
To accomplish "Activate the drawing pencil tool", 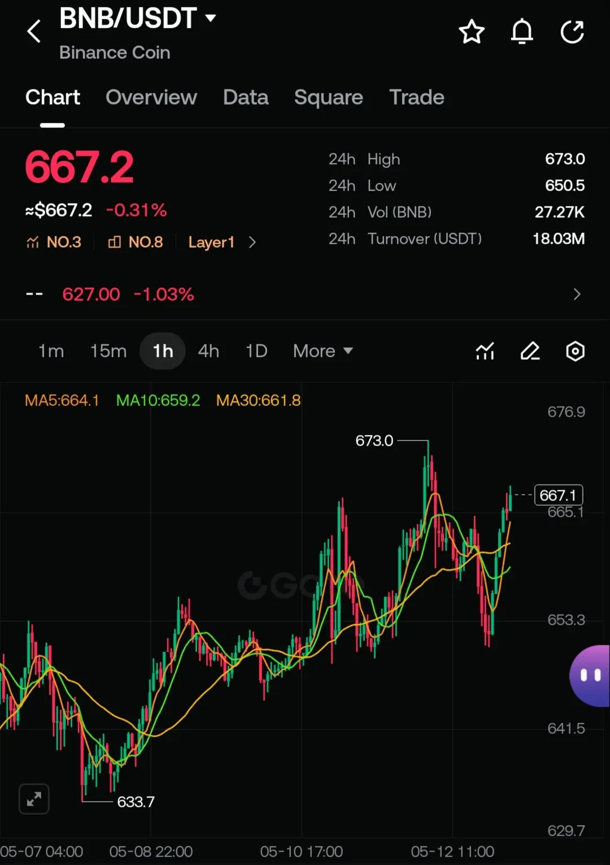I will click(530, 351).
